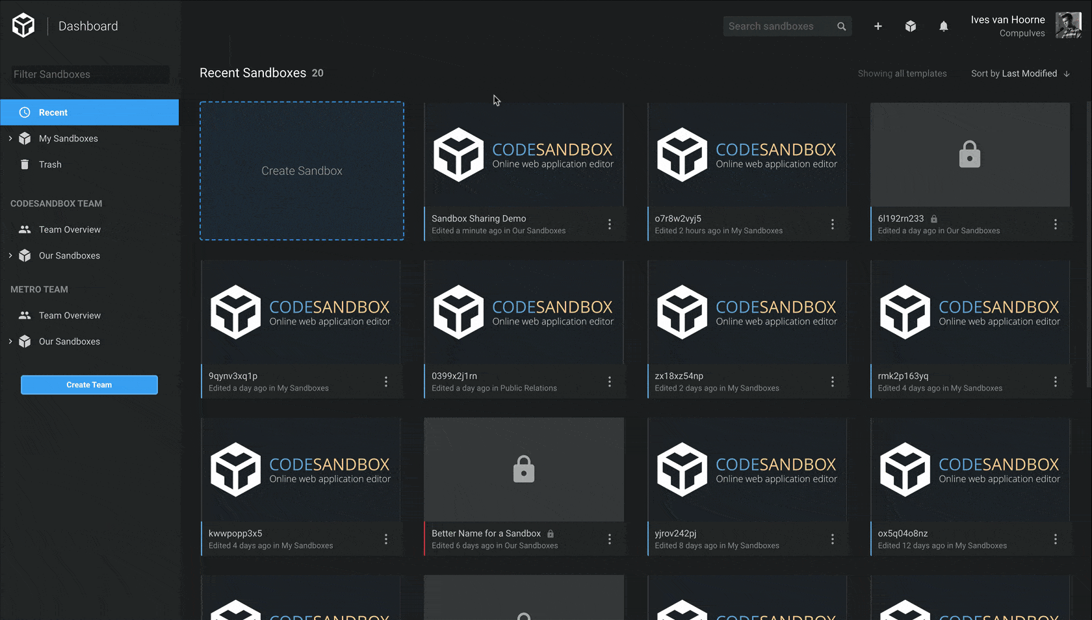Viewport: 1092px width, 620px height.
Task: Click the Create Team button
Action: (x=89, y=385)
